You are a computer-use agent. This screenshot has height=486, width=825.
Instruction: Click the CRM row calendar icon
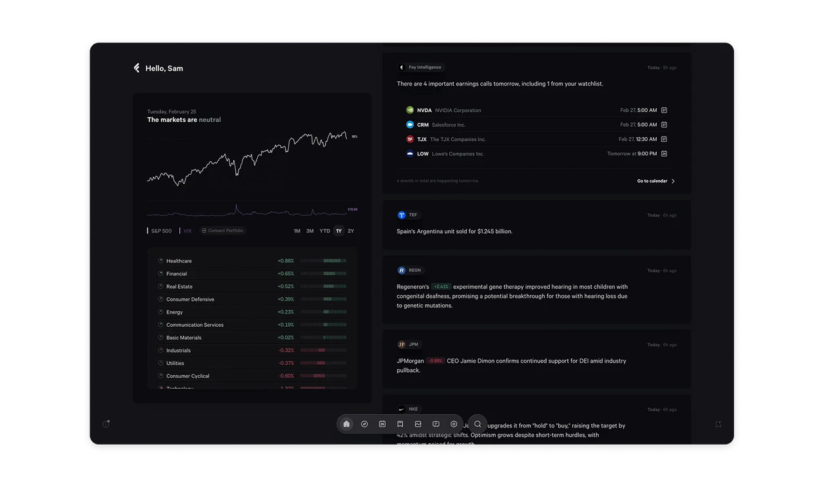coord(665,125)
